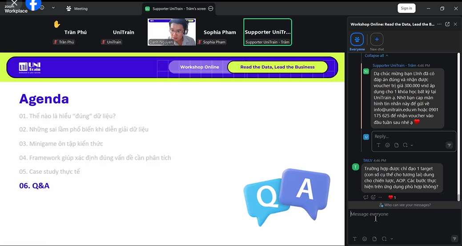Click the raised hand icon above Trần Phú

tap(57, 24)
